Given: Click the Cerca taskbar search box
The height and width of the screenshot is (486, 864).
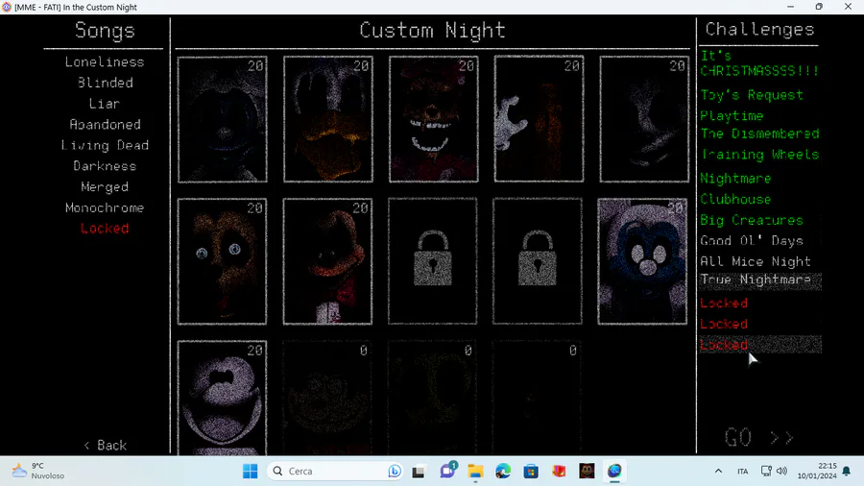Looking at the screenshot, I should 335,472.
